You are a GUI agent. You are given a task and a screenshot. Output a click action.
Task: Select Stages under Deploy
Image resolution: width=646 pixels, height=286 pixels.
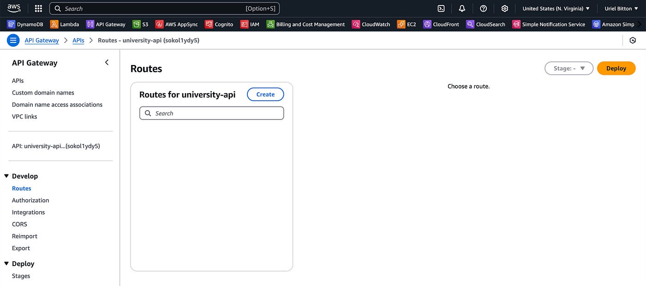[x=21, y=276]
